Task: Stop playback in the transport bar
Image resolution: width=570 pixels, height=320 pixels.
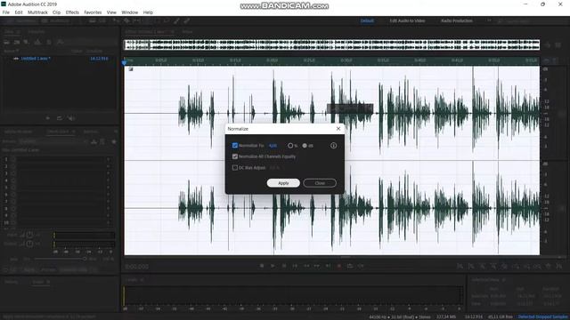Action: [x=262, y=266]
